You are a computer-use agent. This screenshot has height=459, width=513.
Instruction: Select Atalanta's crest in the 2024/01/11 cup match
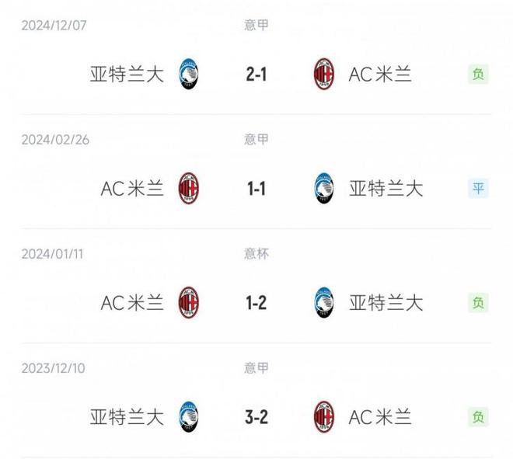pos(324,303)
